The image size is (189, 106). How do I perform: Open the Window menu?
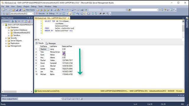click(48, 6)
